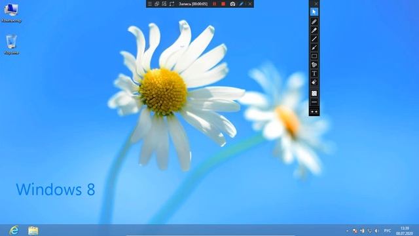419x236 pixels.
Task: Select the rectangle shape tool
Action: (x=314, y=56)
